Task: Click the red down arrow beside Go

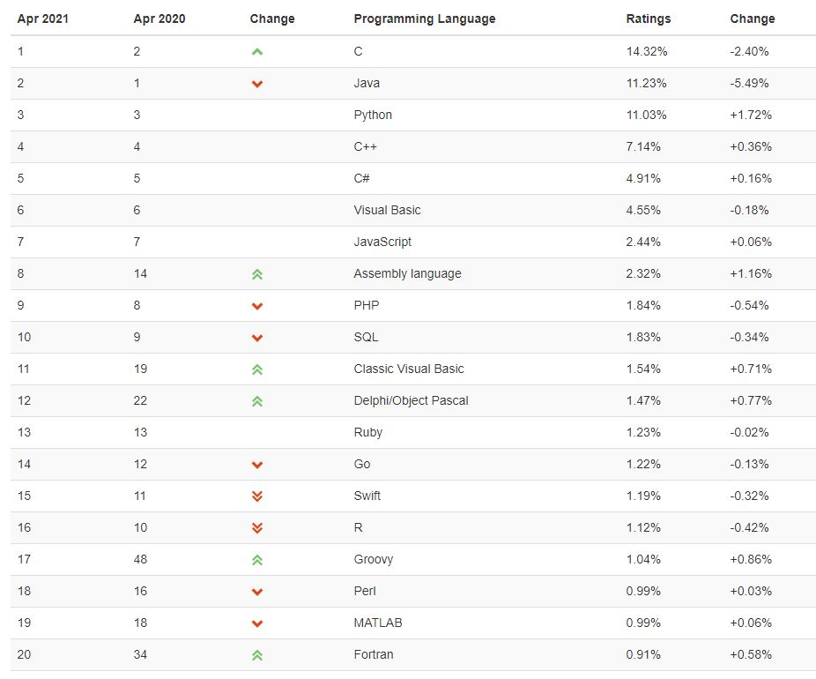Action: (x=257, y=465)
